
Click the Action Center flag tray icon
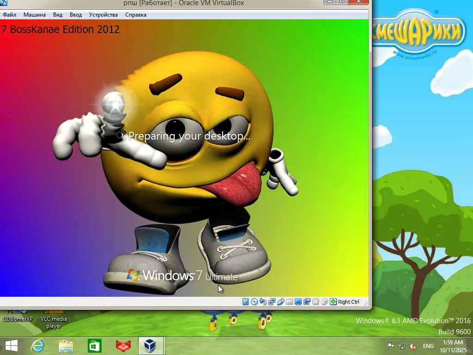pos(390,346)
